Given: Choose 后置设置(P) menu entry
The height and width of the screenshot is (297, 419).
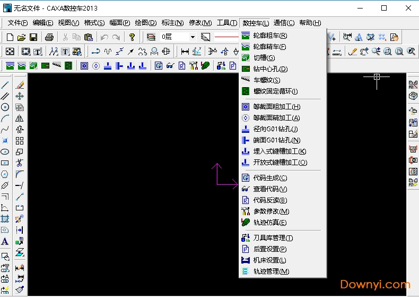Looking at the screenshot, I should 283,249.
